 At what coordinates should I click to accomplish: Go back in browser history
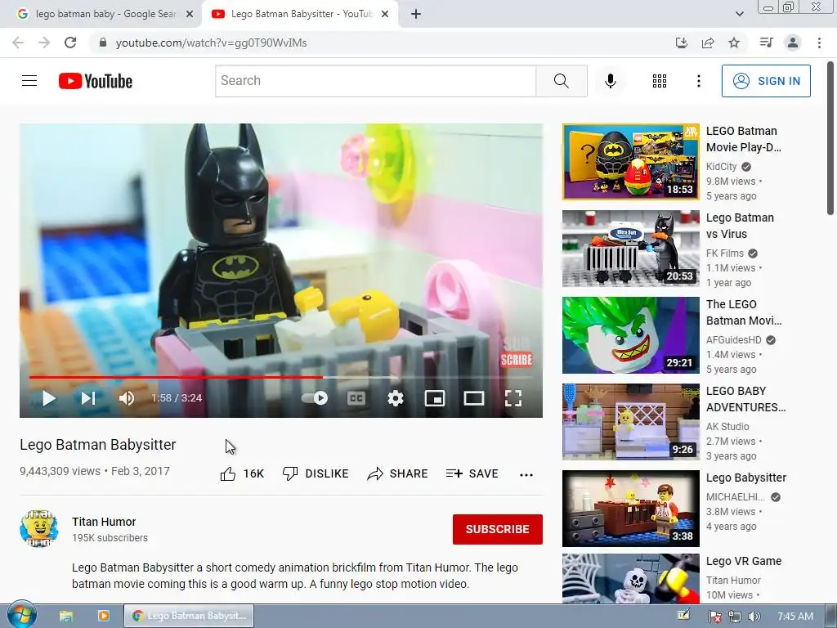(18, 43)
